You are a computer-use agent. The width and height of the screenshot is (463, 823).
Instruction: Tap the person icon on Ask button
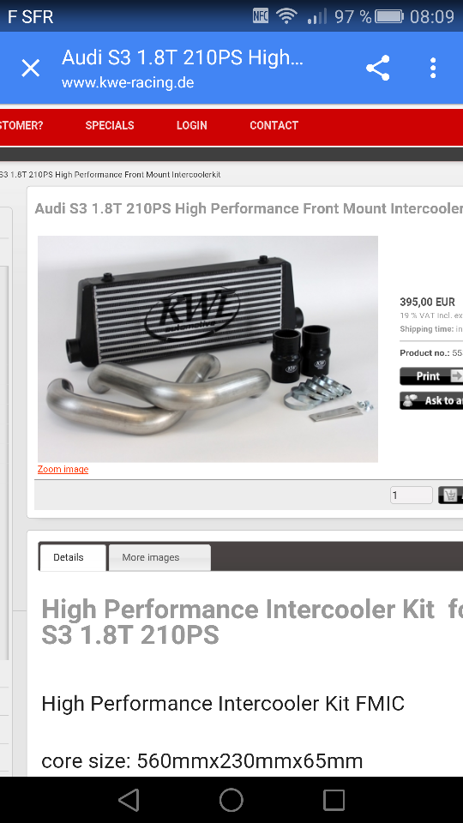click(410, 400)
